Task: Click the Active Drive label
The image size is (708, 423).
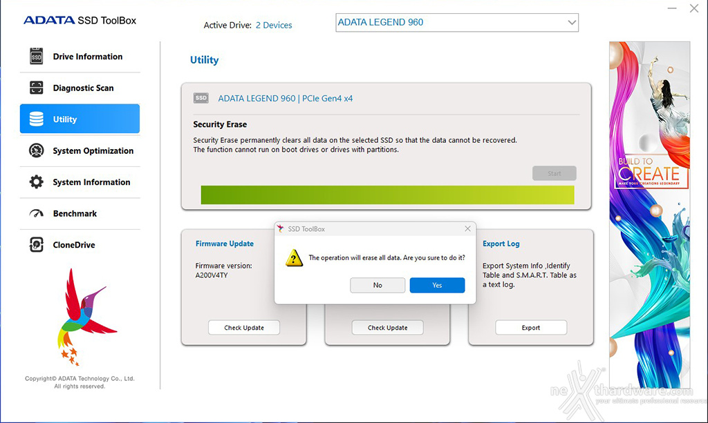Action: (x=227, y=26)
